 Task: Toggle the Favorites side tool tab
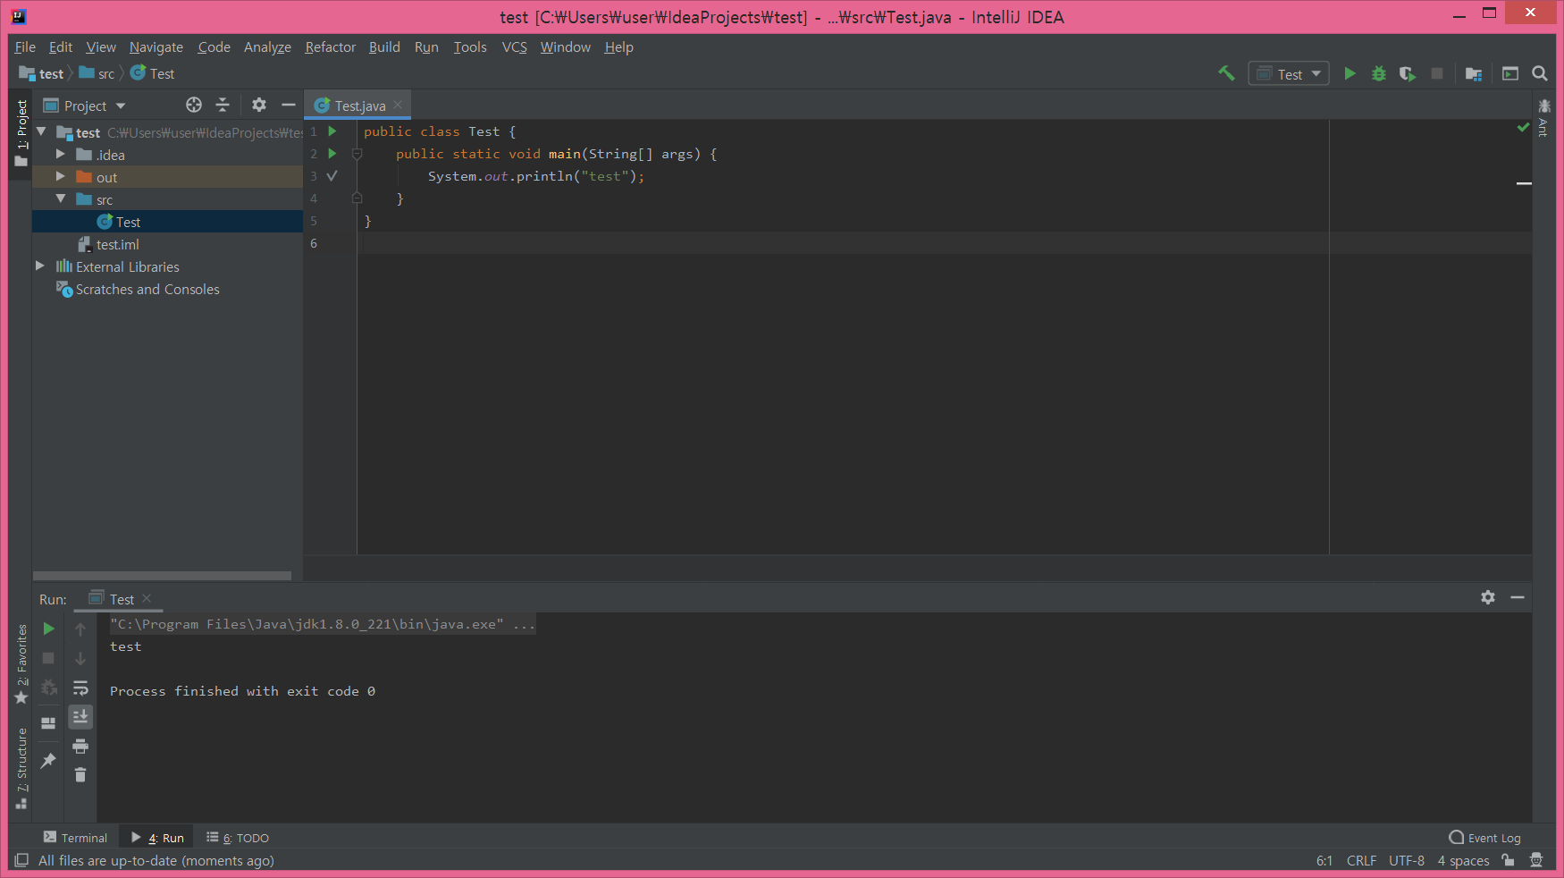[21, 664]
